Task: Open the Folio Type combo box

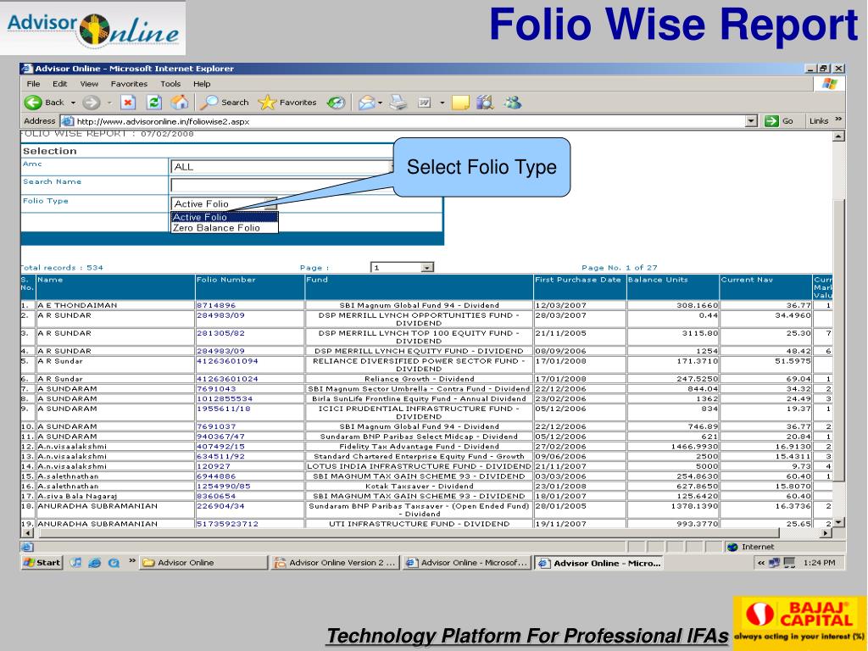Action: (224, 203)
